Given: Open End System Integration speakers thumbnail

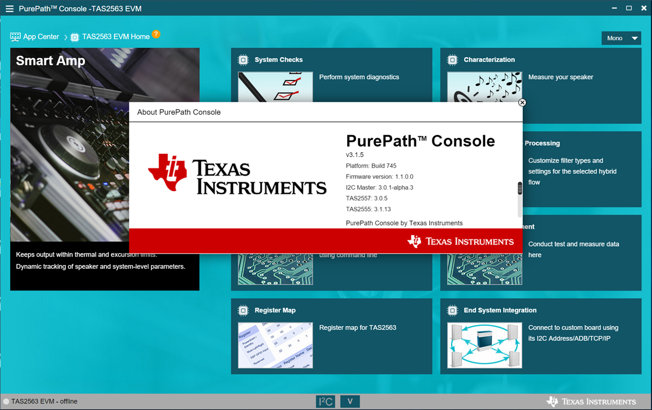Looking at the screenshot, I should click(x=484, y=345).
